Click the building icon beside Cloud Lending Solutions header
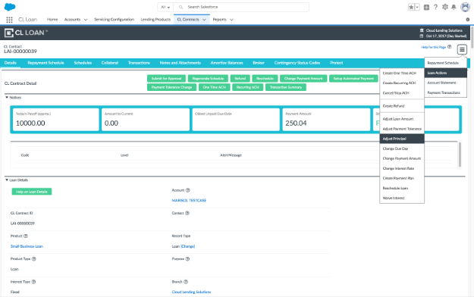The width and height of the screenshot is (474, 297). coord(422,30)
